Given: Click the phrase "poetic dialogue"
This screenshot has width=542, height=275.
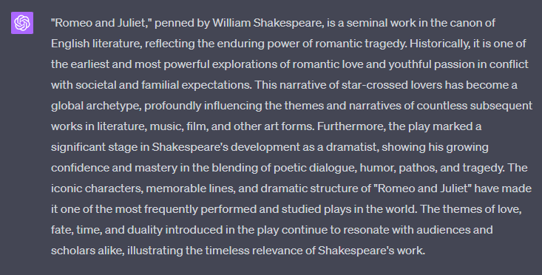Looking at the screenshot, I should (x=315, y=168).
